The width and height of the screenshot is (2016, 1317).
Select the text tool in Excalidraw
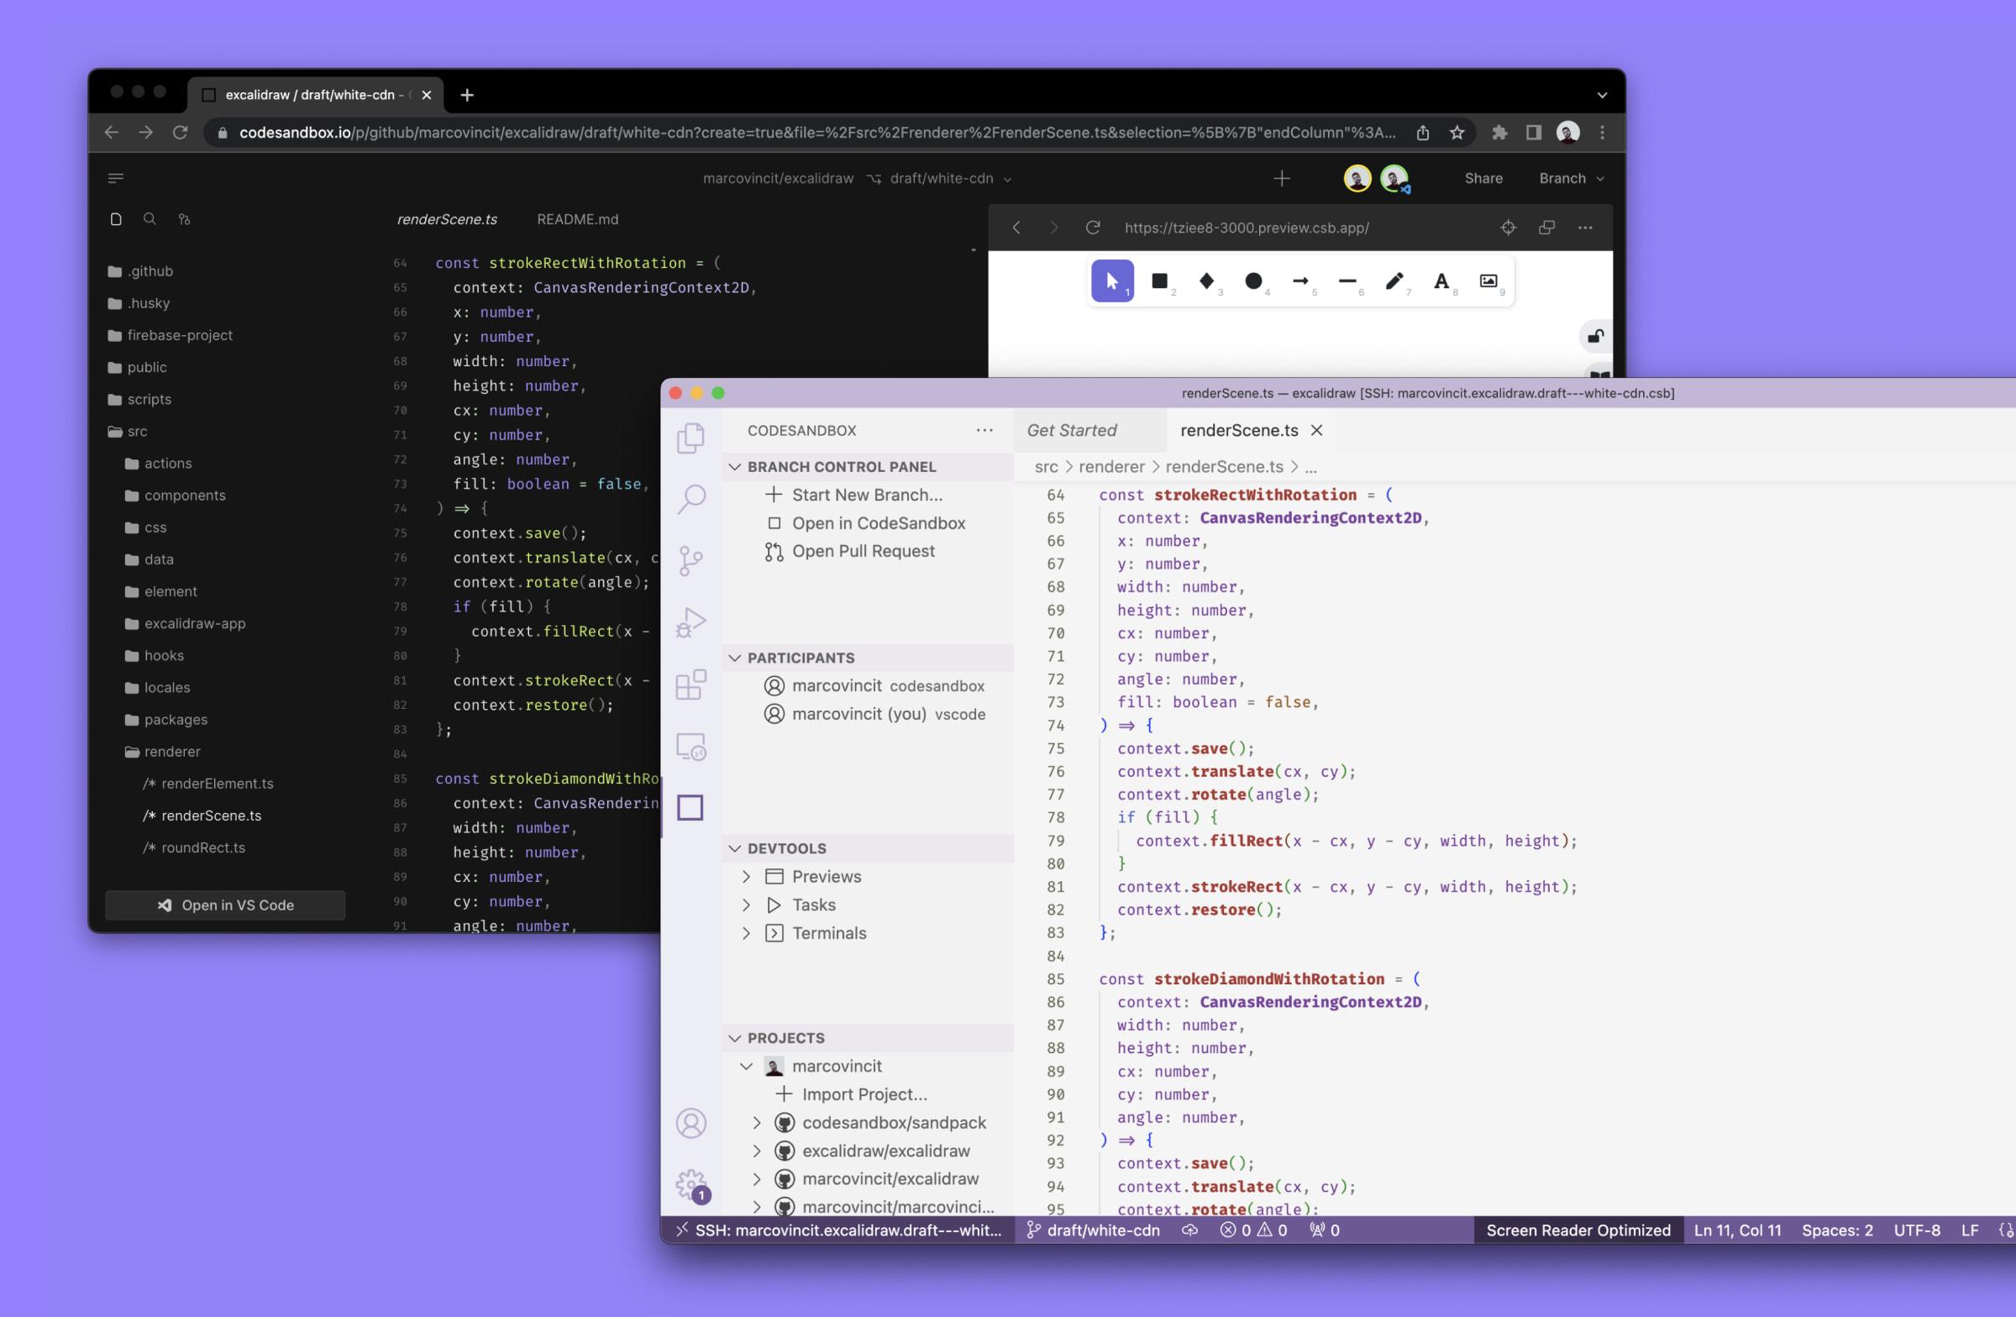pos(1441,281)
